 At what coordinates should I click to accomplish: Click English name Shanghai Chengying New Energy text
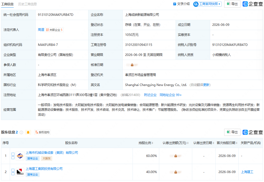coord(156,85)
